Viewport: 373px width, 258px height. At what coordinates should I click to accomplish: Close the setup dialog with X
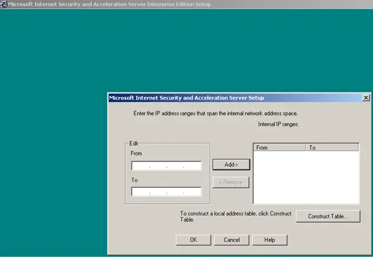click(x=366, y=98)
